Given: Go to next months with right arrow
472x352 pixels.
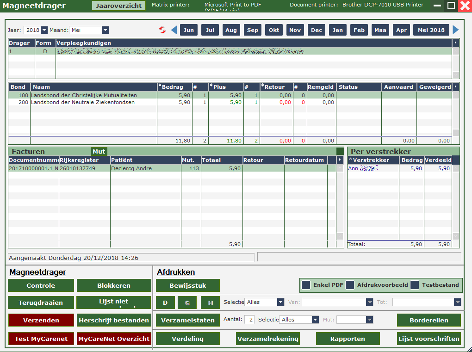Looking at the screenshot, I should click(x=456, y=30).
